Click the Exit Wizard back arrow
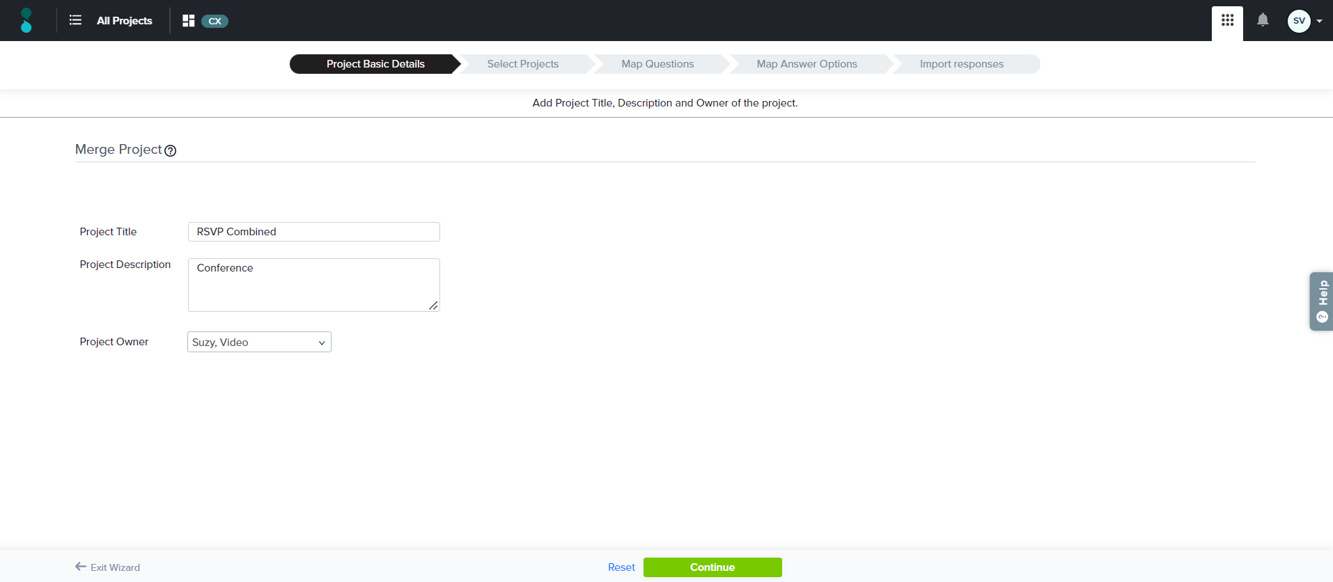1333x582 pixels. (x=81, y=567)
